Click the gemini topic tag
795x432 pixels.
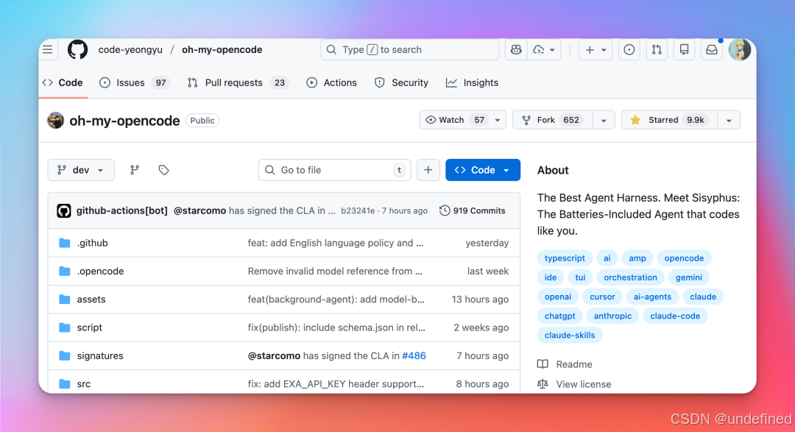pos(688,277)
